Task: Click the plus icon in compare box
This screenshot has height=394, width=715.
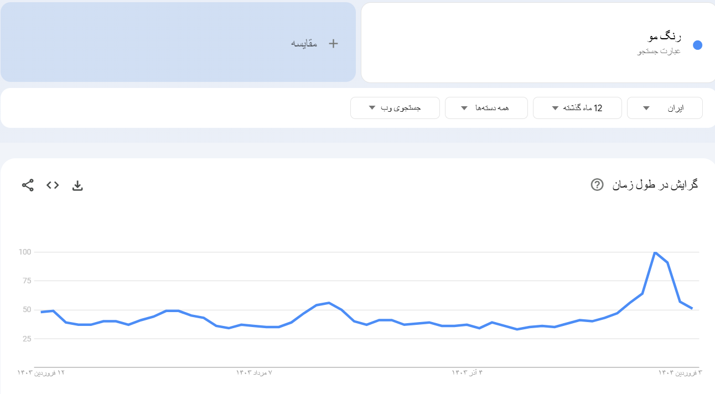Action: click(x=333, y=44)
